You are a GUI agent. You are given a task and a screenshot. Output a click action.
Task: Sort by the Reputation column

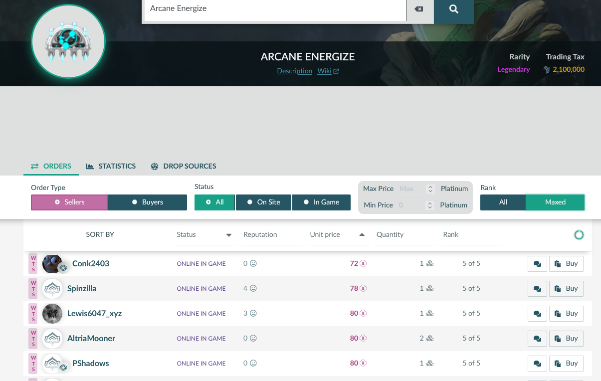click(x=272, y=234)
